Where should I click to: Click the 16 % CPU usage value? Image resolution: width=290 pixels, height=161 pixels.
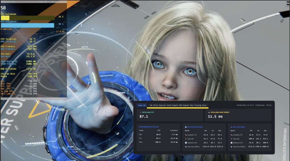click(x=61, y=17)
